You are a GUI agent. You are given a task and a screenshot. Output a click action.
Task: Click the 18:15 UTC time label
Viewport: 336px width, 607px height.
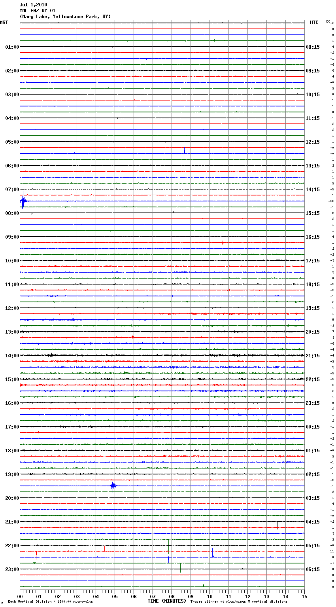[x=313, y=284]
